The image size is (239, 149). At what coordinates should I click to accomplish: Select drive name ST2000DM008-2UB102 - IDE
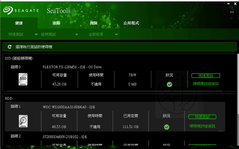65,137
